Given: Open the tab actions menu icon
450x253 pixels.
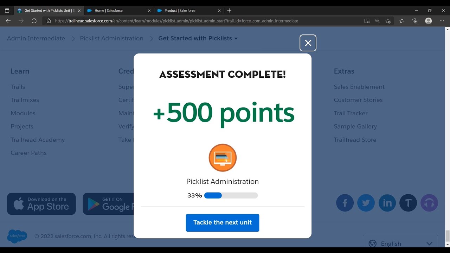Looking at the screenshot, I should coord(7,11).
